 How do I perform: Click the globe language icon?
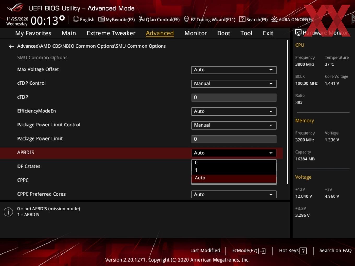(76, 19)
